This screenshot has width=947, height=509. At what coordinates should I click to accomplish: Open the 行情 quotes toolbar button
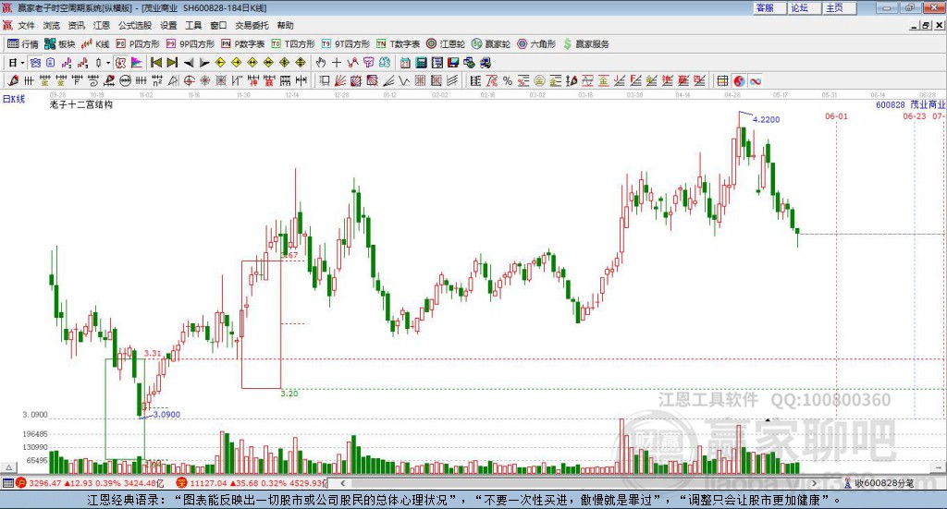click(x=22, y=44)
